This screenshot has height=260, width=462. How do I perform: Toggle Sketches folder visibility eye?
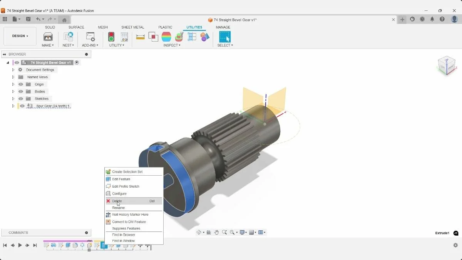[21, 99]
